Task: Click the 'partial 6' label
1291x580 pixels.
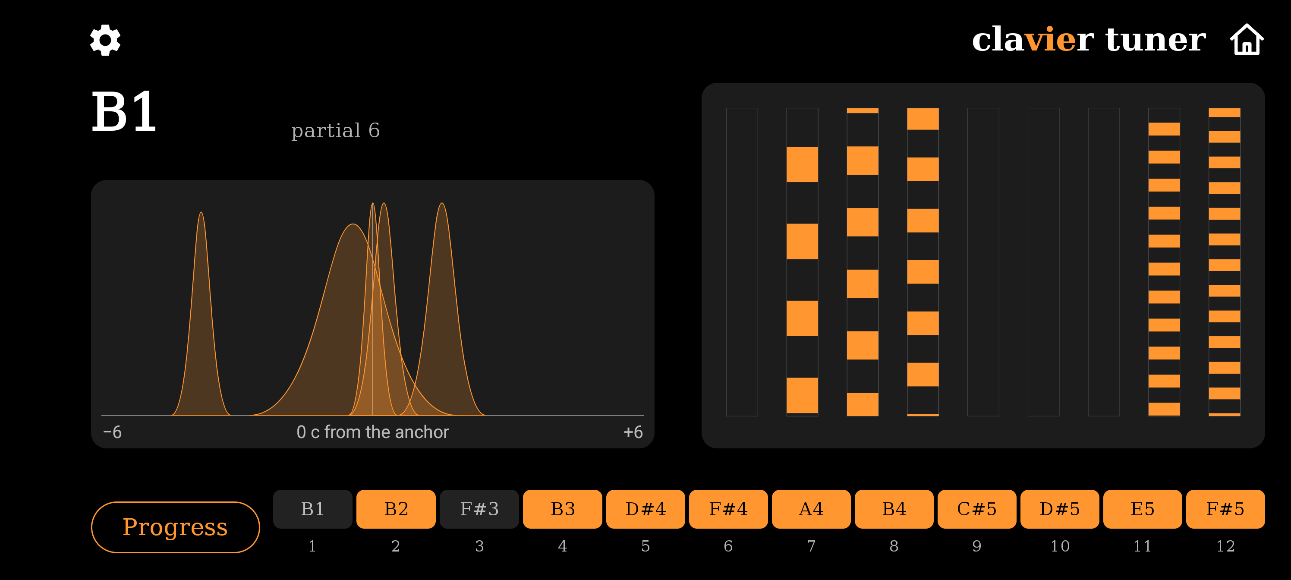Action: [335, 131]
